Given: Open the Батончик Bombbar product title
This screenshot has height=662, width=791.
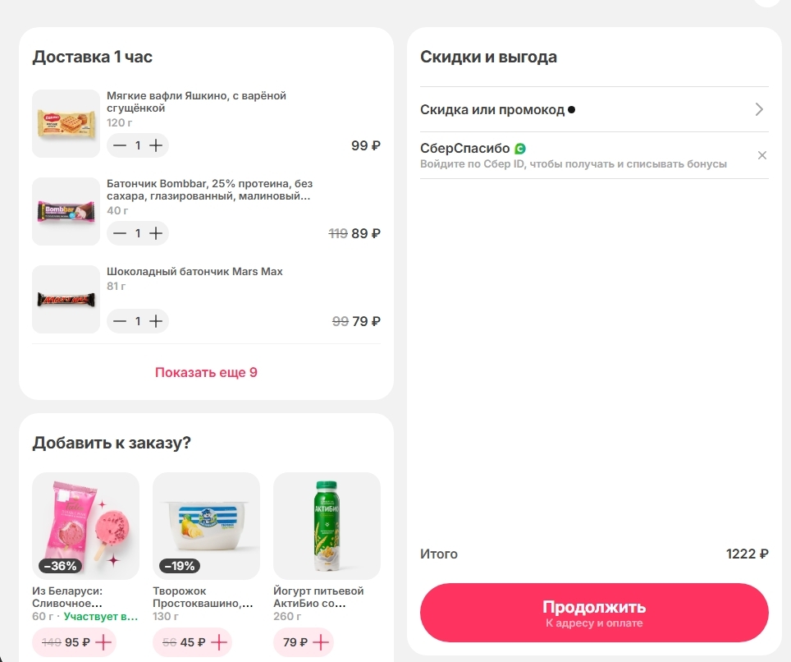Looking at the screenshot, I should (x=209, y=190).
